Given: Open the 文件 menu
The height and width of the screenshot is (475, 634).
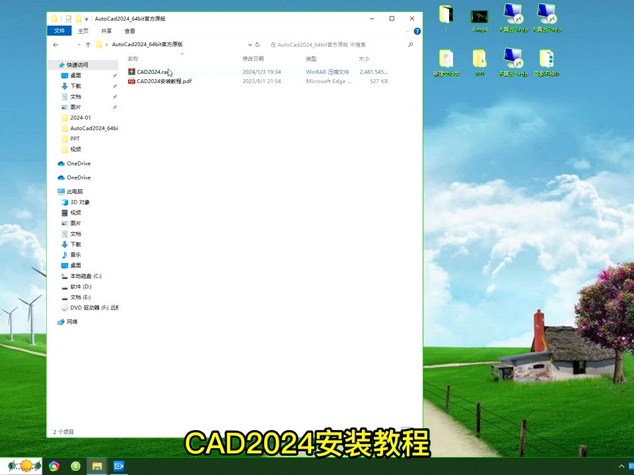Looking at the screenshot, I should pos(59,30).
